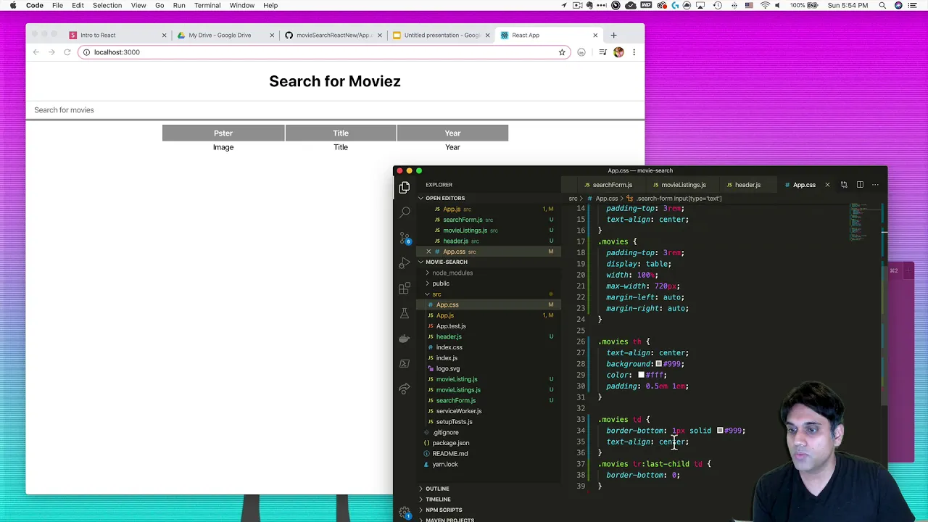Open the Manage gear icon in VS Code
The image size is (928, 522).
(x=405, y=512)
